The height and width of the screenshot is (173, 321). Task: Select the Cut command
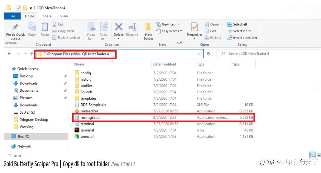pyautogui.click(x=58, y=24)
